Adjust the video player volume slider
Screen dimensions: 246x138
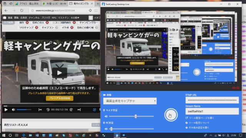pyautogui.click(x=24, y=110)
